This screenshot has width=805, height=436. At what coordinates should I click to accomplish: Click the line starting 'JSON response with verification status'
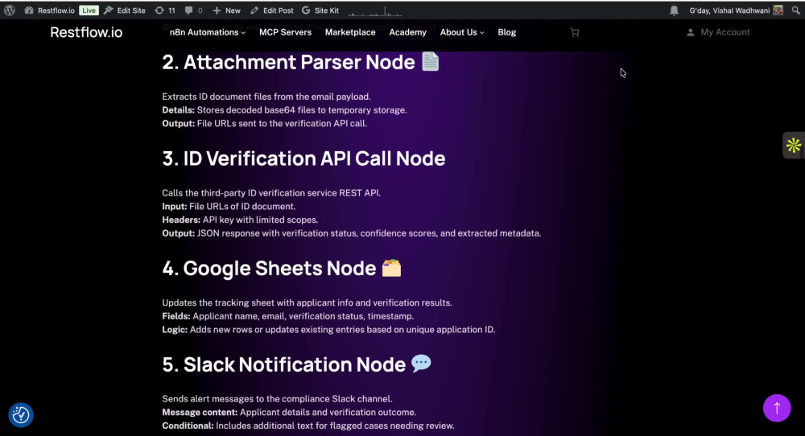369,232
